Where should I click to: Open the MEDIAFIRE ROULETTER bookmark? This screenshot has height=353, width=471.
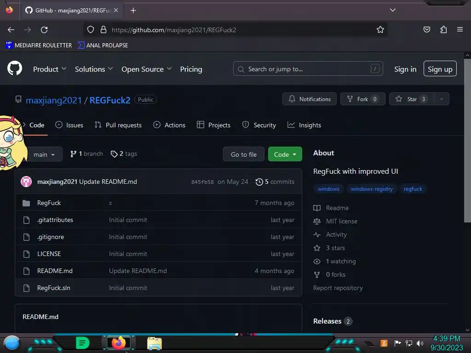pyautogui.click(x=39, y=46)
